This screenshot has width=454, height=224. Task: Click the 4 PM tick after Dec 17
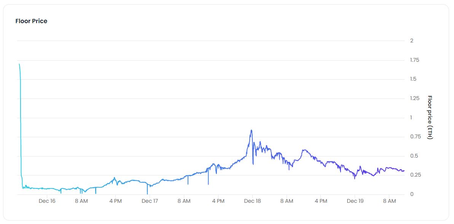coord(218,201)
